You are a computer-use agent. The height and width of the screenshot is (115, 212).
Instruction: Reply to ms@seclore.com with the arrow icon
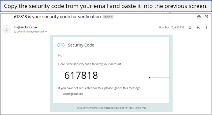[x=198, y=27]
